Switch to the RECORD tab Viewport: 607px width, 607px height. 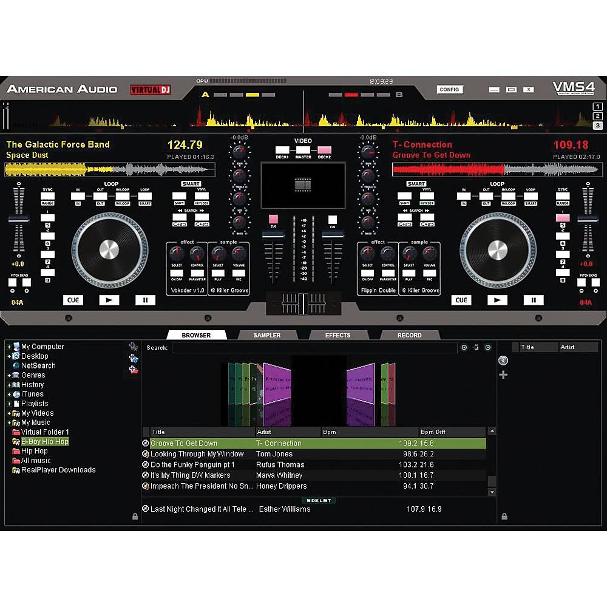(x=410, y=335)
